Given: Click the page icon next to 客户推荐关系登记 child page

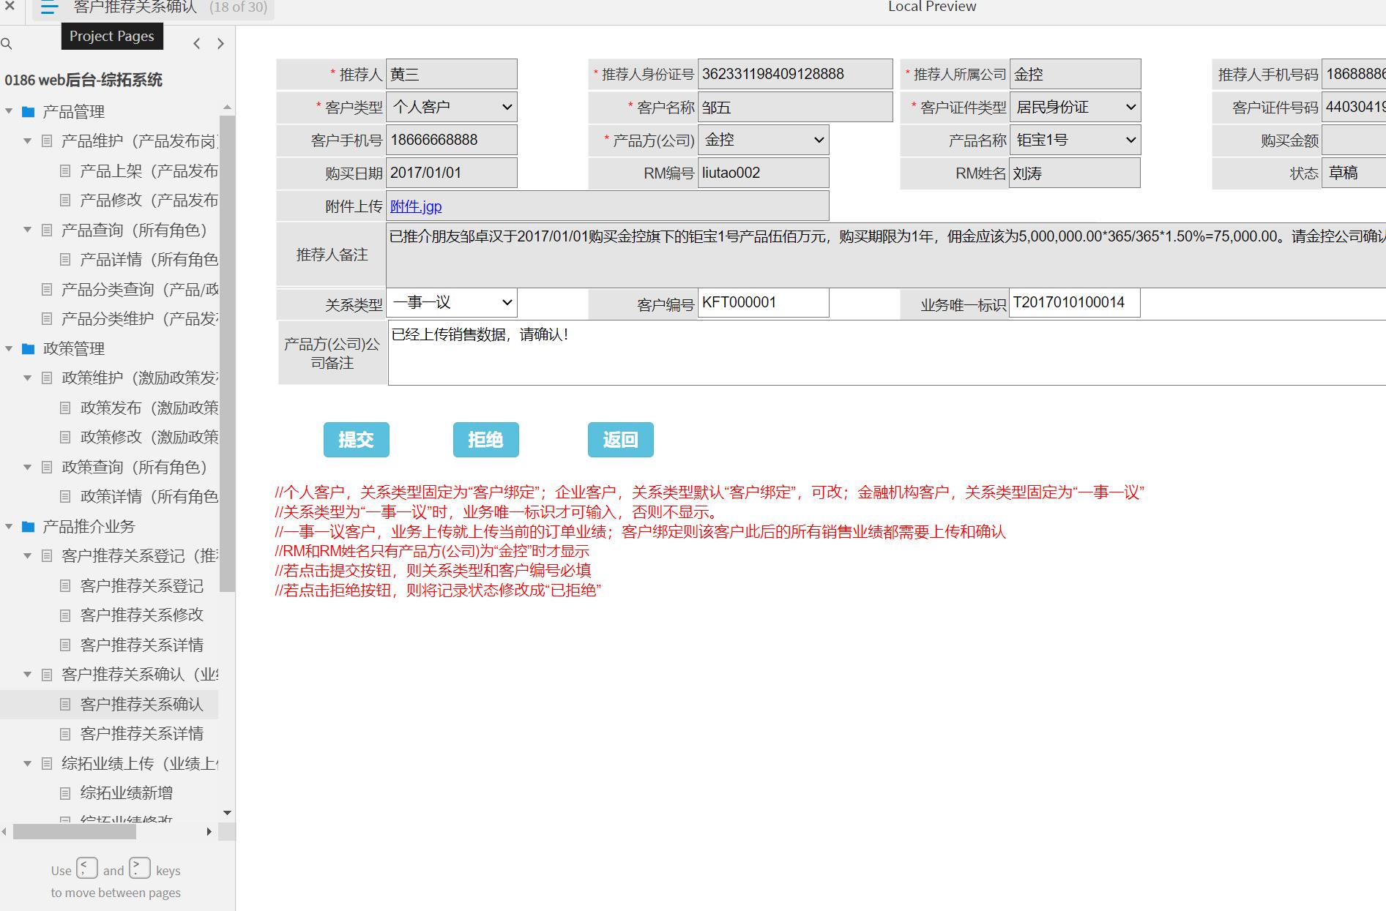Looking at the screenshot, I should coord(65,586).
